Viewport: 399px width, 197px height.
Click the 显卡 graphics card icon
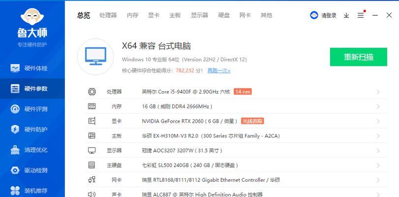pyautogui.click(x=92, y=121)
